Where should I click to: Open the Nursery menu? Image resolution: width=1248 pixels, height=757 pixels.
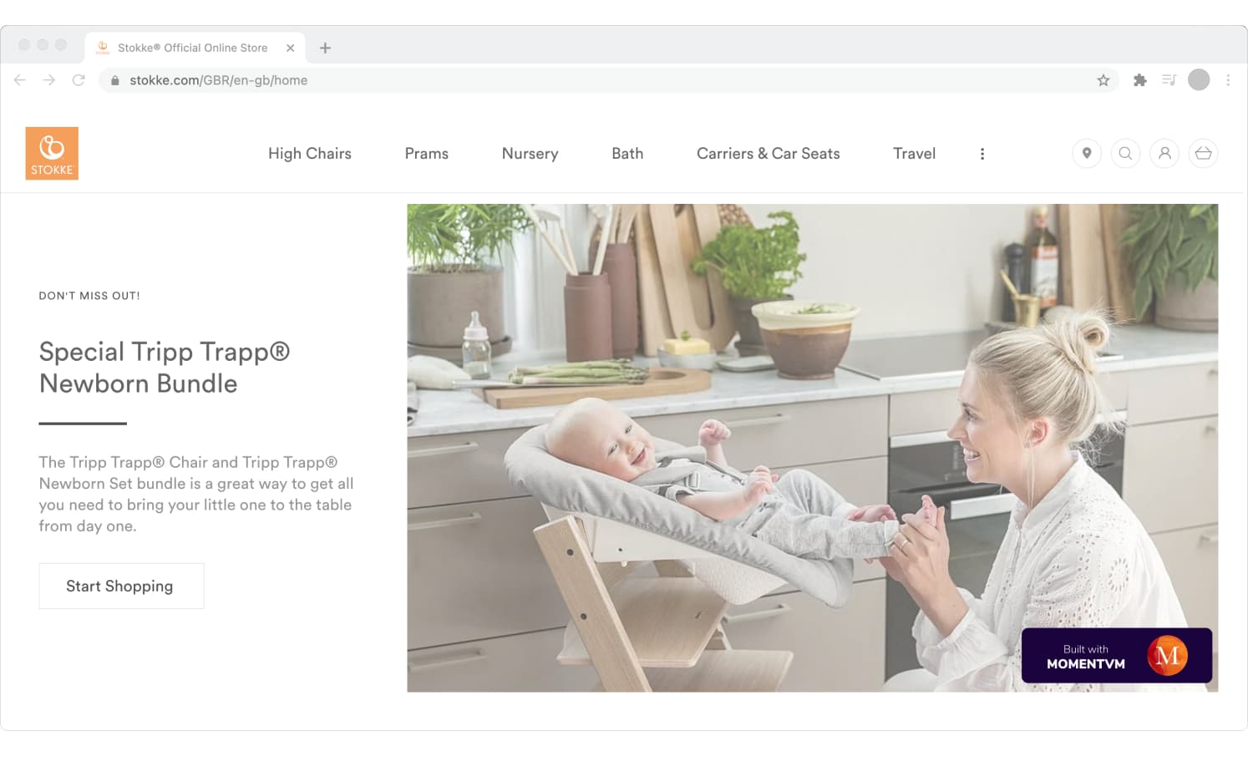click(530, 154)
